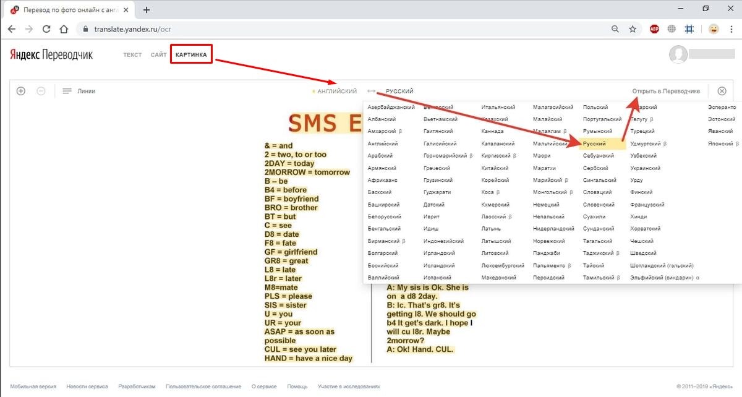Viewport: 742px width, 397px height.
Task: Choose Сербский from the language list
Action: coord(595,168)
